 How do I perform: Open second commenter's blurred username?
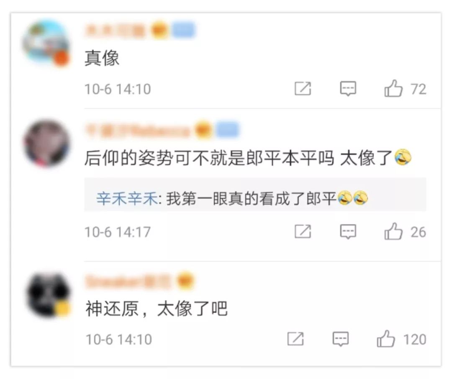point(138,130)
